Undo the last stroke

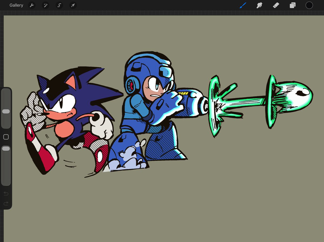coord(6,194)
